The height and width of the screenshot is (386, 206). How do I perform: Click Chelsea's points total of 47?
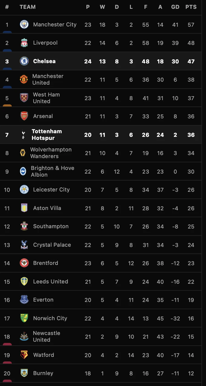click(x=191, y=61)
